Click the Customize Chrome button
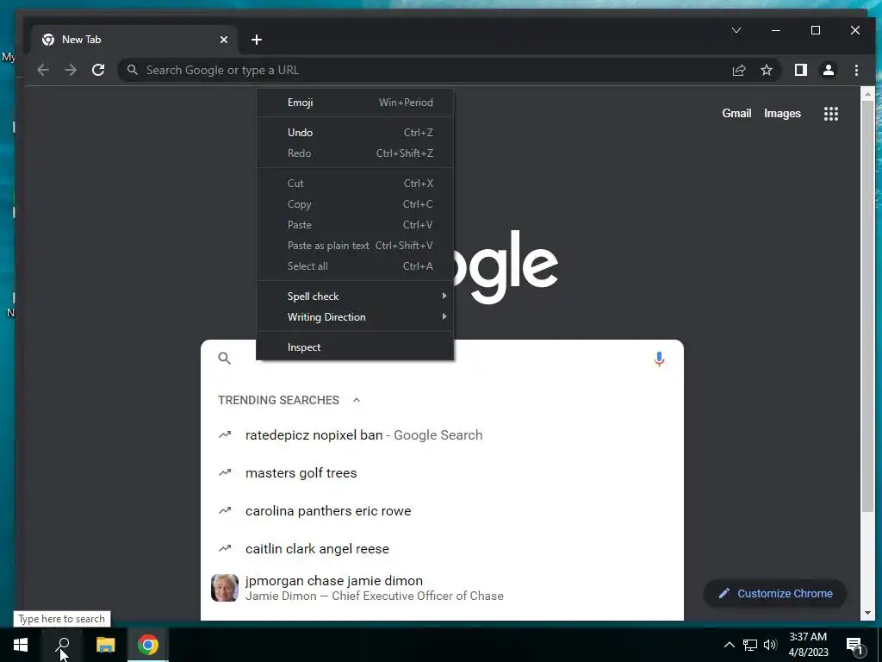Screen dimensions: 882x662 [x=775, y=593]
